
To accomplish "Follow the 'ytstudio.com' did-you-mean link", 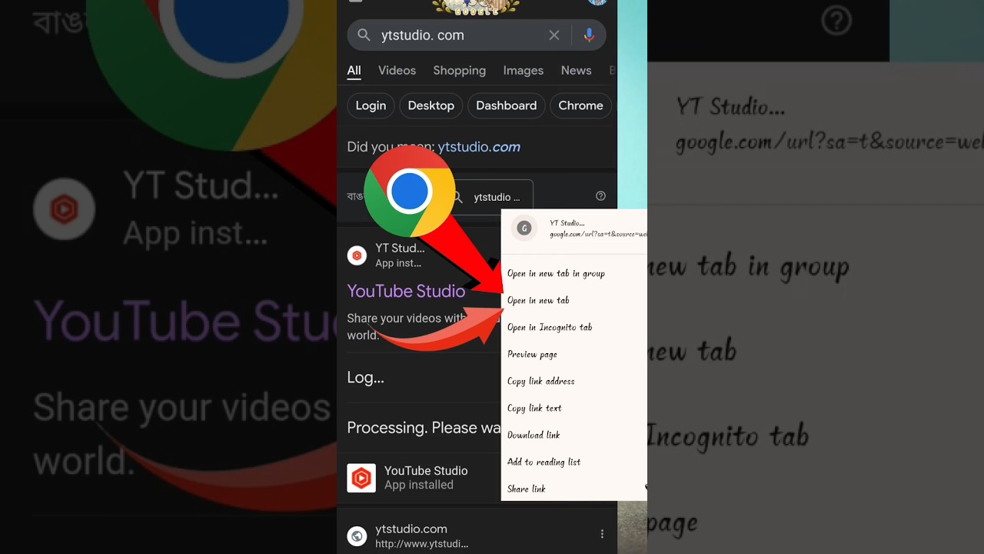I will pyautogui.click(x=478, y=147).
